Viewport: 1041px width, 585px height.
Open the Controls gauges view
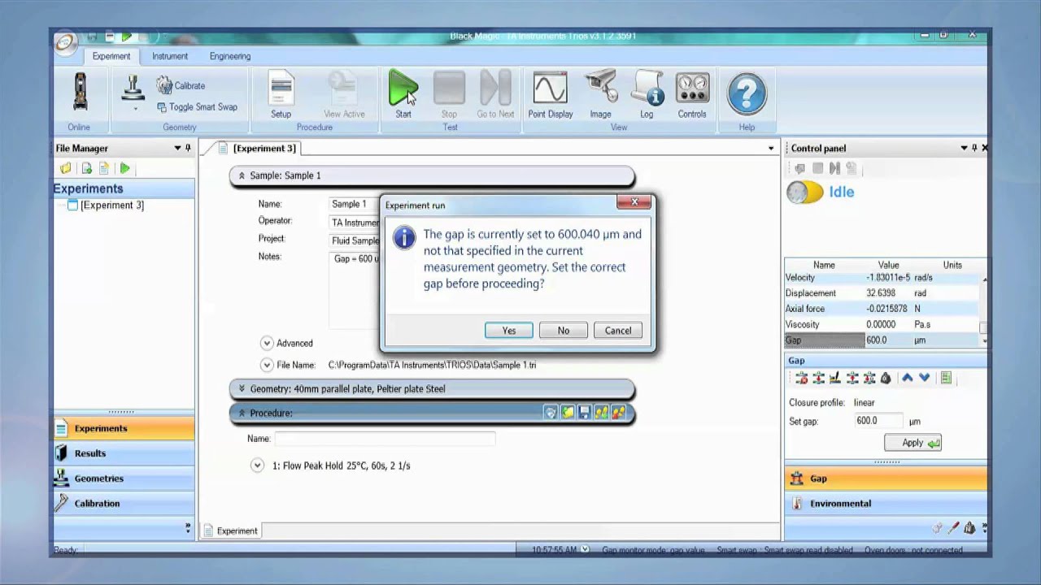click(x=692, y=94)
